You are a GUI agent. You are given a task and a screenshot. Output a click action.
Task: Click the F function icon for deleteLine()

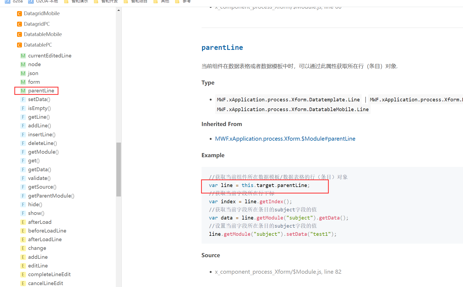(x=23, y=143)
